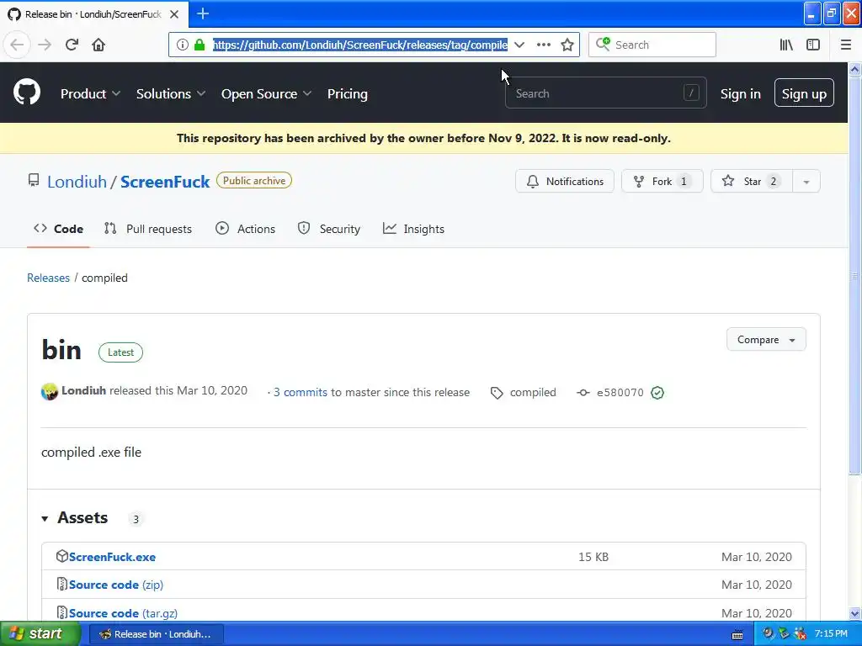Open the 3 commits link
This screenshot has width=862, height=646.
point(301,392)
